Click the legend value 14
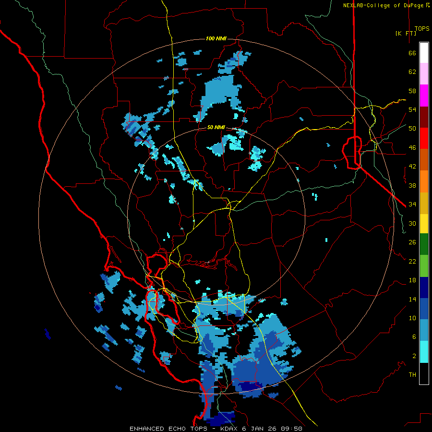The image size is (432, 432). click(412, 299)
